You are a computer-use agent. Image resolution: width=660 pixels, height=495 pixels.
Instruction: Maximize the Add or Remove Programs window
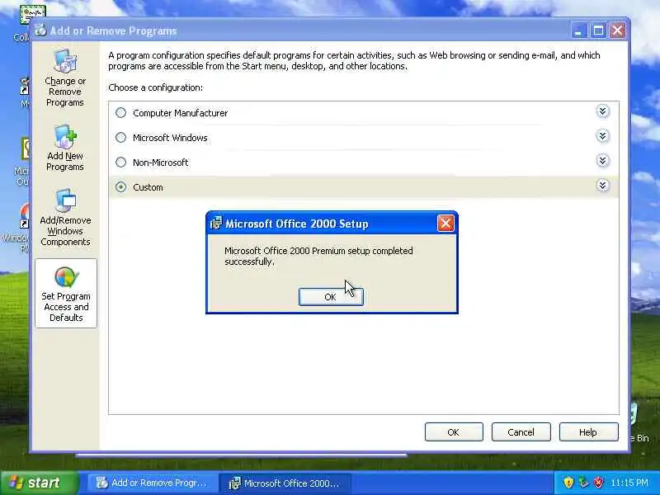598,31
